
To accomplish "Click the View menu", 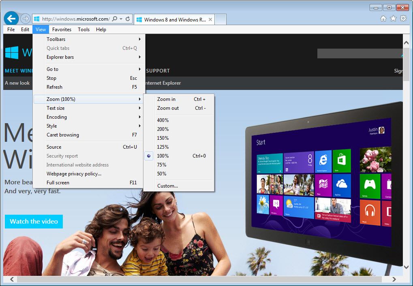I will [x=41, y=30].
